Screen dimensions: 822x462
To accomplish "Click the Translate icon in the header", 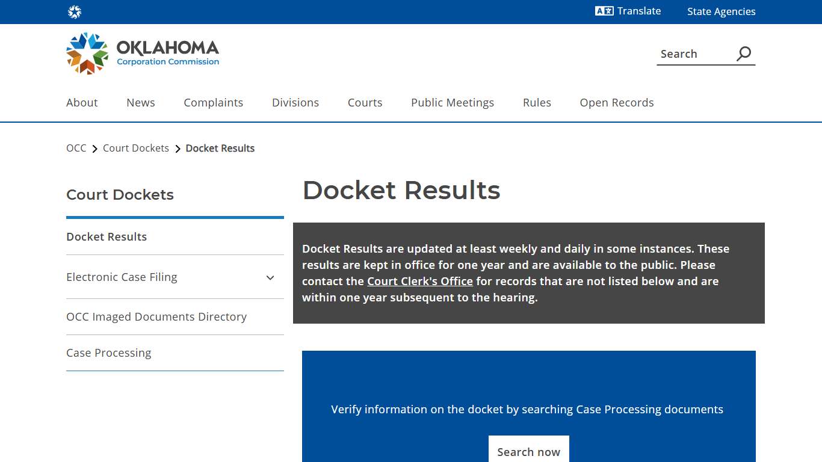I will pos(603,11).
